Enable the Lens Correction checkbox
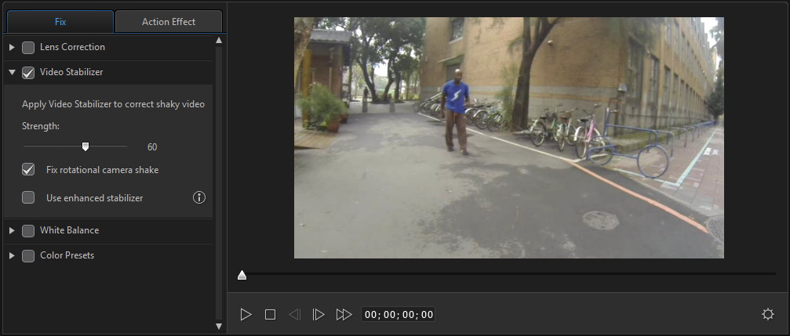Image resolution: width=790 pixels, height=336 pixels. 28,48
